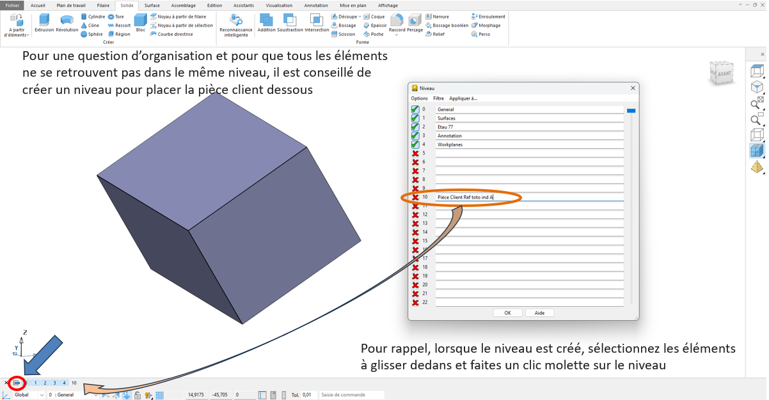Select the Perso tool

click(x=480, y=35)
